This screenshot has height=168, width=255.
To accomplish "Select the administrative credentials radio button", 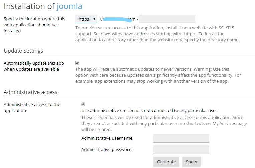I will [83, 104].
